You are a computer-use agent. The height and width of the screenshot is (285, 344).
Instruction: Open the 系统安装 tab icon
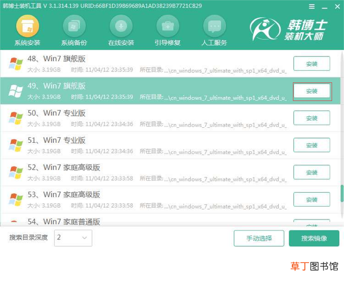tap(27, 26)
